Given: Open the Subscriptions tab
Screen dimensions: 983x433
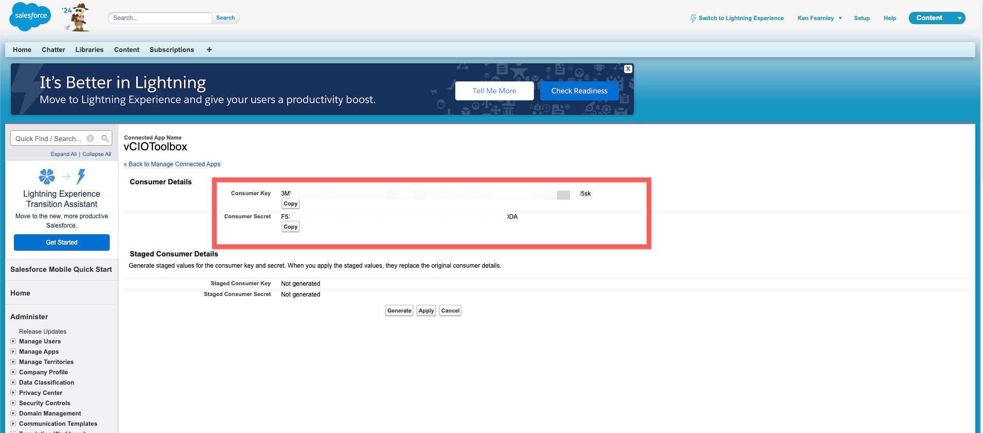Looking at the screenshot, I should pyautogui.click(x=172, y=50).
